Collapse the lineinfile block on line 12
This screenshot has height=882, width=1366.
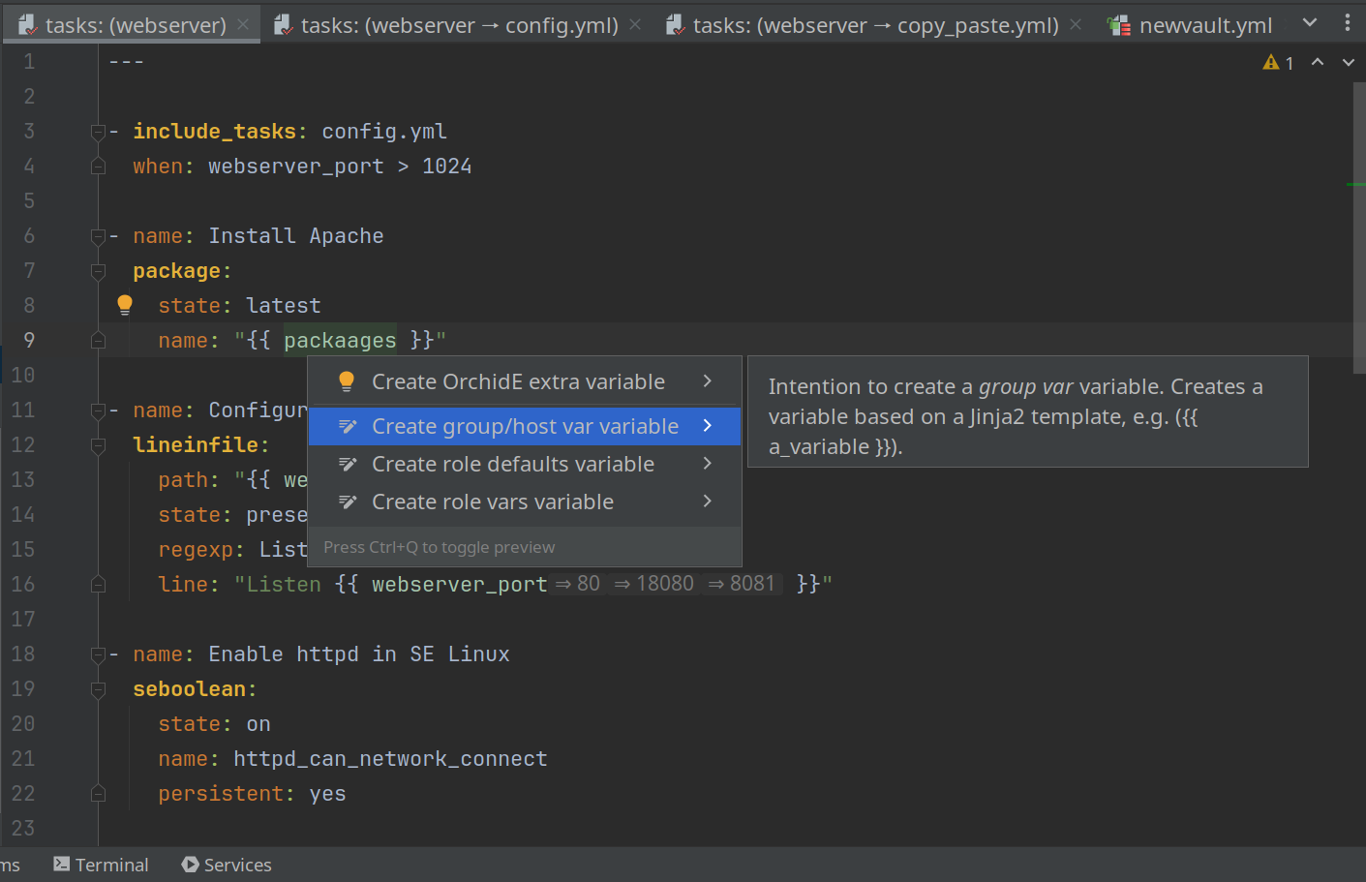tap(98, 445)
